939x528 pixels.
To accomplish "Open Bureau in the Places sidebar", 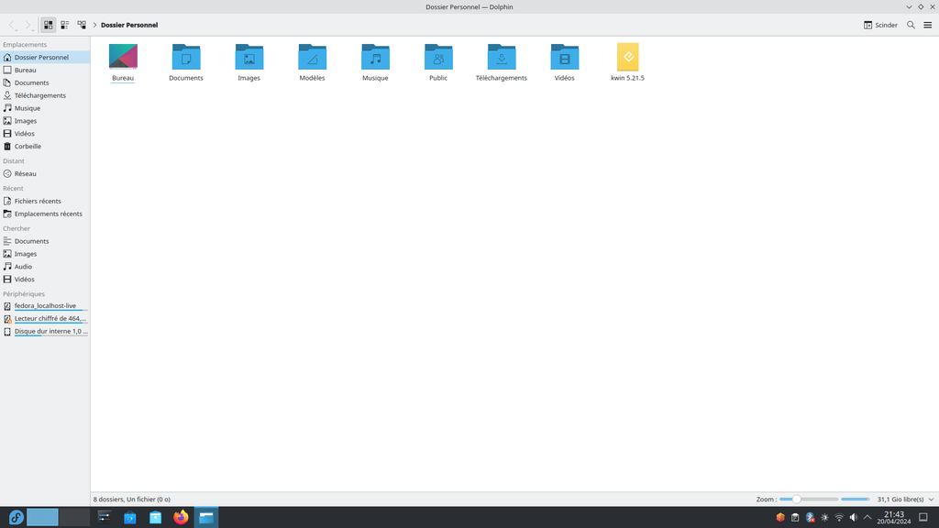I will [45, 70].
